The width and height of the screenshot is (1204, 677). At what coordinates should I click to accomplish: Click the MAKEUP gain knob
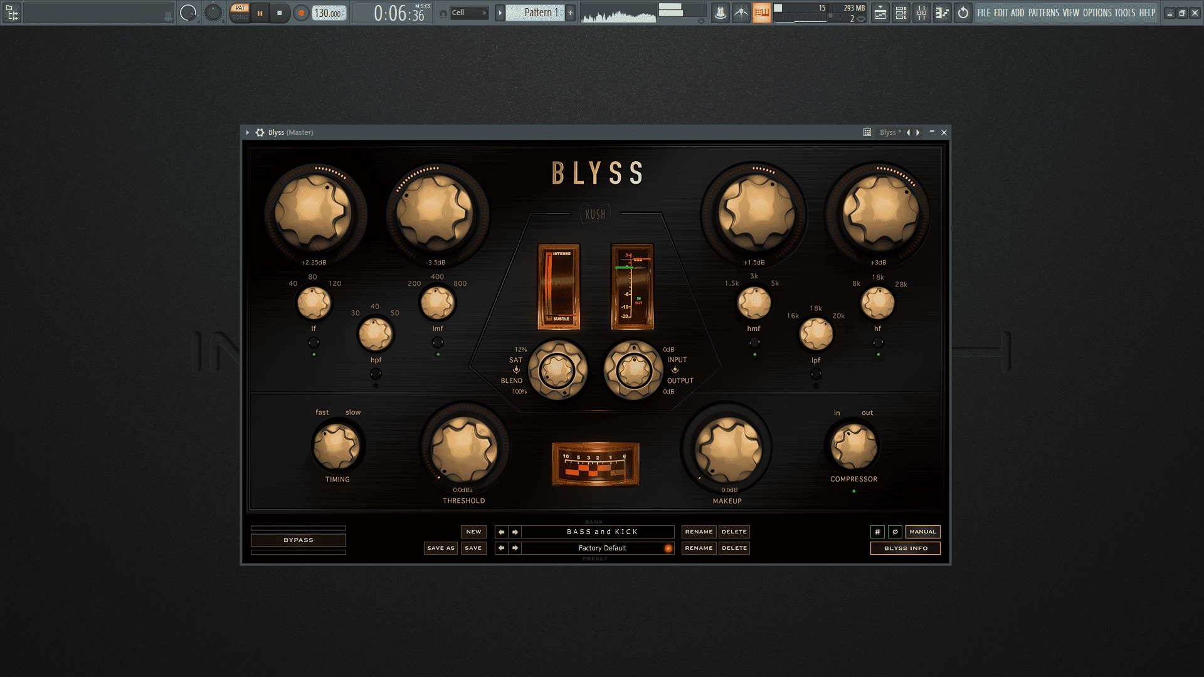[727, 449]
